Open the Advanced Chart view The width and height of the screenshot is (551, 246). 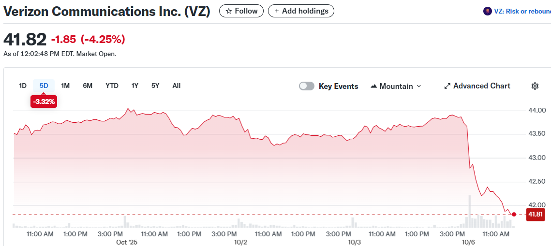pyautogui.click(x=481, y=86)
